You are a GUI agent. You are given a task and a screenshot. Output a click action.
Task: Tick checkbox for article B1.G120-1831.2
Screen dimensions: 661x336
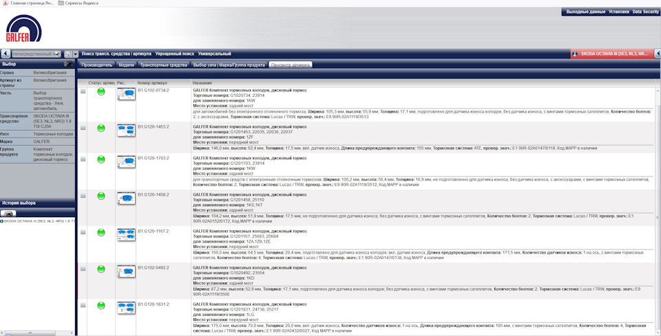pos(83,305)
